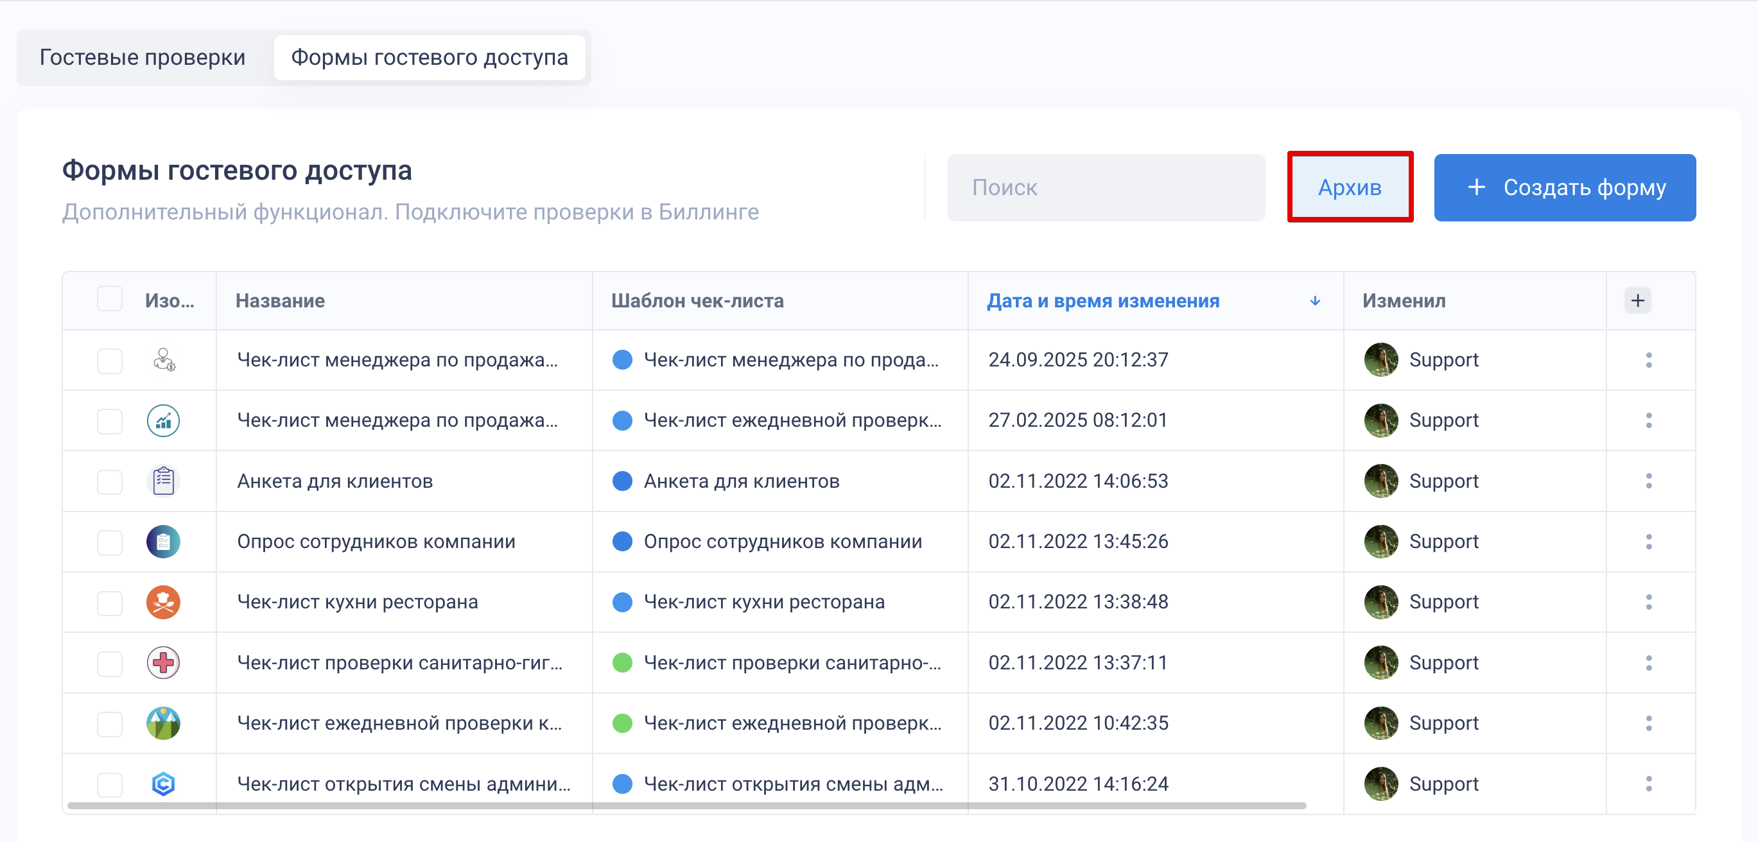Click the orange chef icon of kitchen checklist
Viewport: 1758px width, 842px height.
163,602
